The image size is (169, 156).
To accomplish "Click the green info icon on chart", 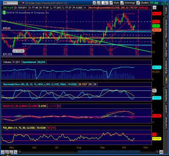I will pyautogui.click(x=4, y=12).
